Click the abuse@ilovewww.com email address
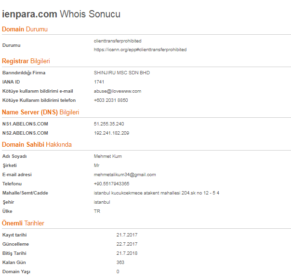 118,91
